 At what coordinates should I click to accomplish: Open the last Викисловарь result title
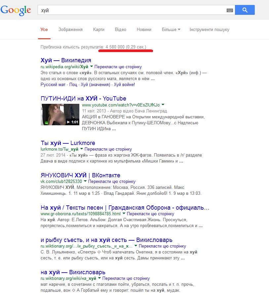tap(73, 272)
